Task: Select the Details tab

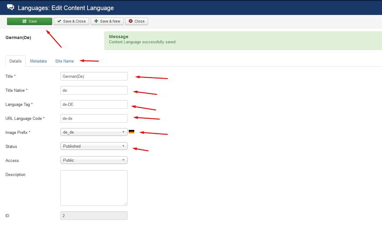Action: pyautogui.click(x=16, y=61)
